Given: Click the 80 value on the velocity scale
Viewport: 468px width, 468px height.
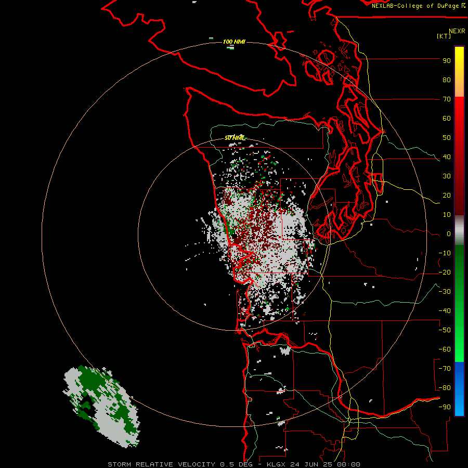Looking at the screenshot, I should tap(447, 80).
